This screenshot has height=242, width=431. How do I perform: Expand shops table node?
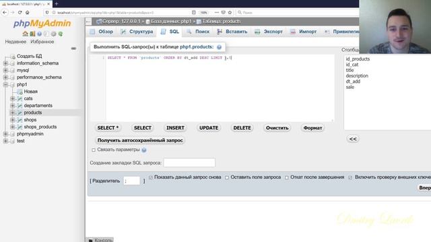point(12,120)
